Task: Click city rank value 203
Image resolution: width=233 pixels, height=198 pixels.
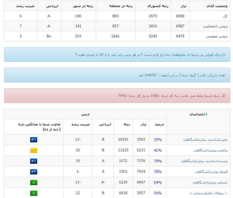Action: 78,36
